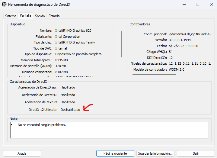
Task: Click the Internal DAC type value
Action: pyautogui.click(x=61, y=48)
